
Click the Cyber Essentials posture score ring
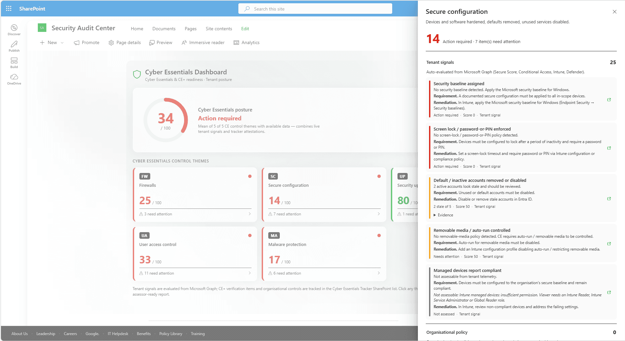point(166,120)
